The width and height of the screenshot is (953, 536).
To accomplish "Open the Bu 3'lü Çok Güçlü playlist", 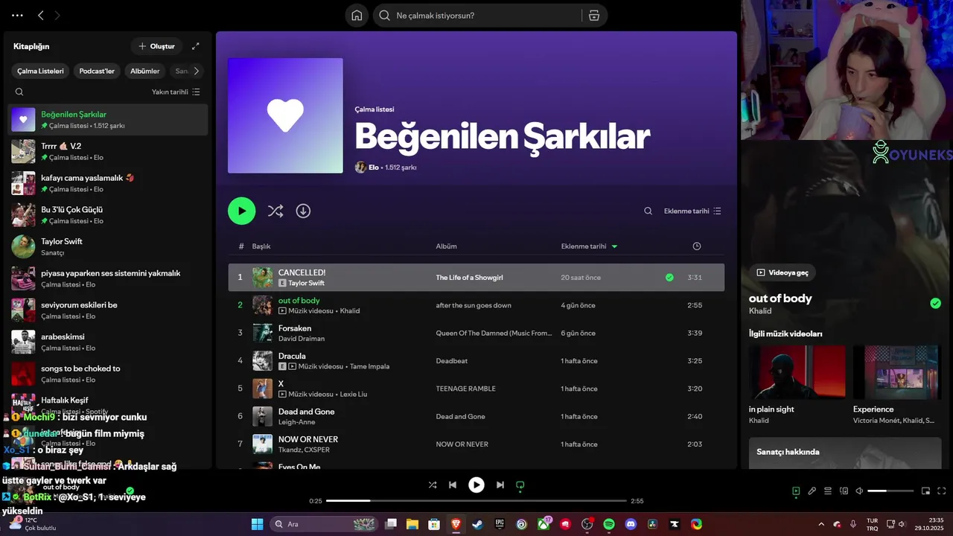I will coord(108,215).
